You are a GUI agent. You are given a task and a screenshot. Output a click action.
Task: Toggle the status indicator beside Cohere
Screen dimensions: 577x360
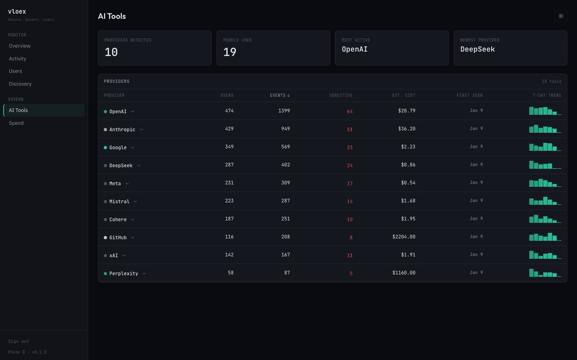pyautogui.click(x=105, y=219)
